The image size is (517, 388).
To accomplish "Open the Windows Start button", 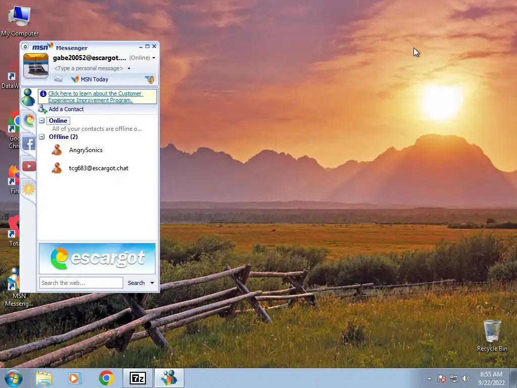I will tap(14, 378).
